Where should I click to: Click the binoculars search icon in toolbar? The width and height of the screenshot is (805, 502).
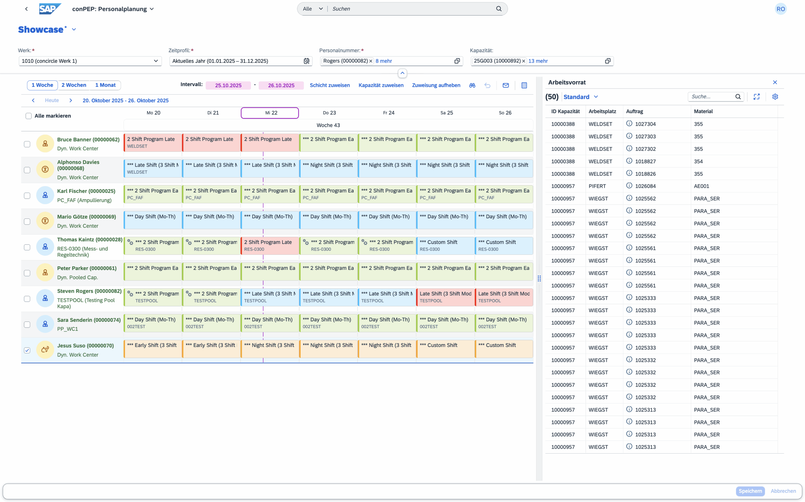click(472, 85)
